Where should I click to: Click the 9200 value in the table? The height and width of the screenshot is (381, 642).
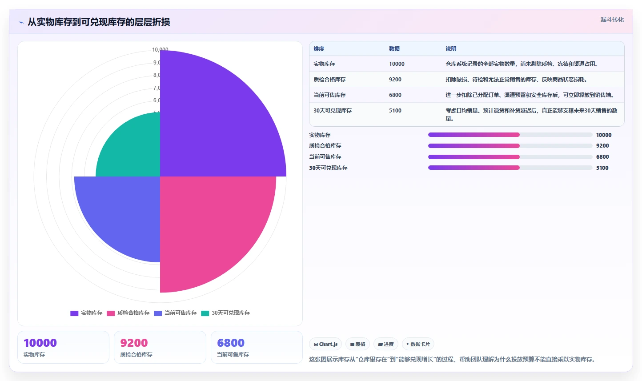coord(395,80)
